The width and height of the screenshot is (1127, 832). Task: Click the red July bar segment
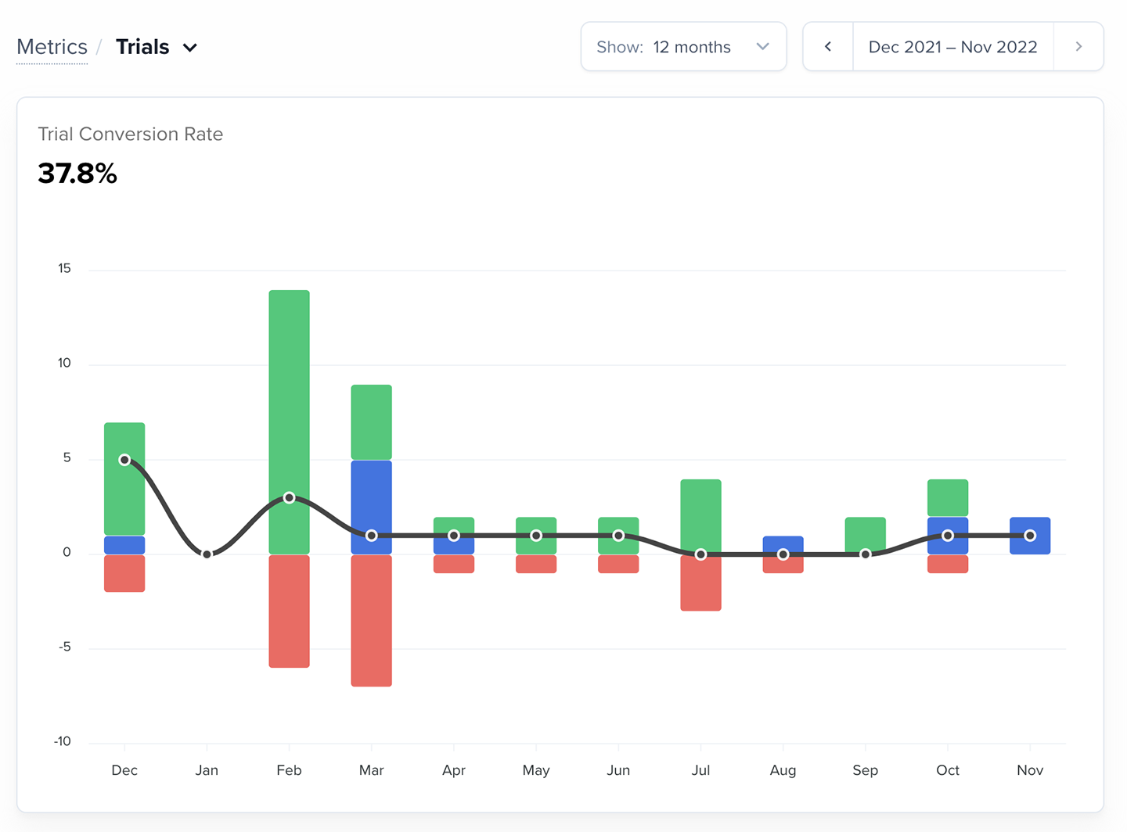coord(700,583)
